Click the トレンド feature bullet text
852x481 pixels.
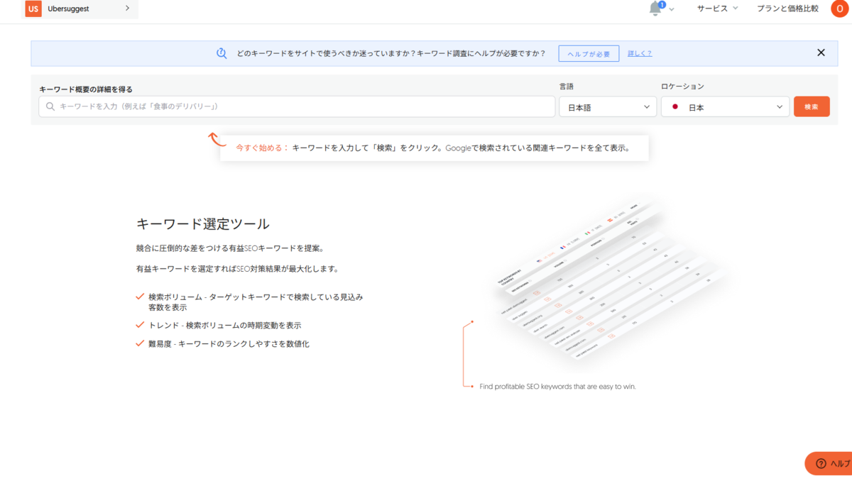tap(225, 325)
